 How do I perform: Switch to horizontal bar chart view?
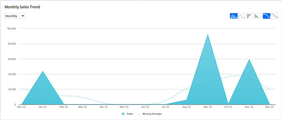(249, 16)
